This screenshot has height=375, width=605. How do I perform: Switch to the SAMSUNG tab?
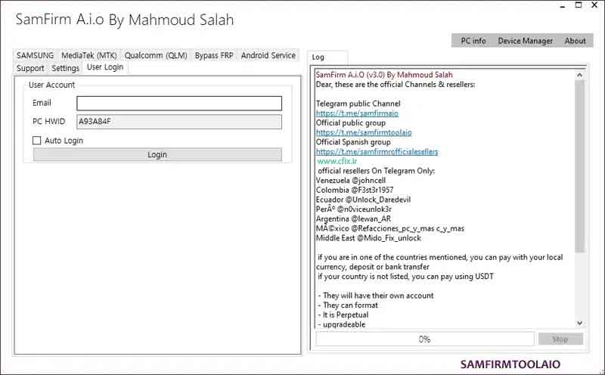35,55
